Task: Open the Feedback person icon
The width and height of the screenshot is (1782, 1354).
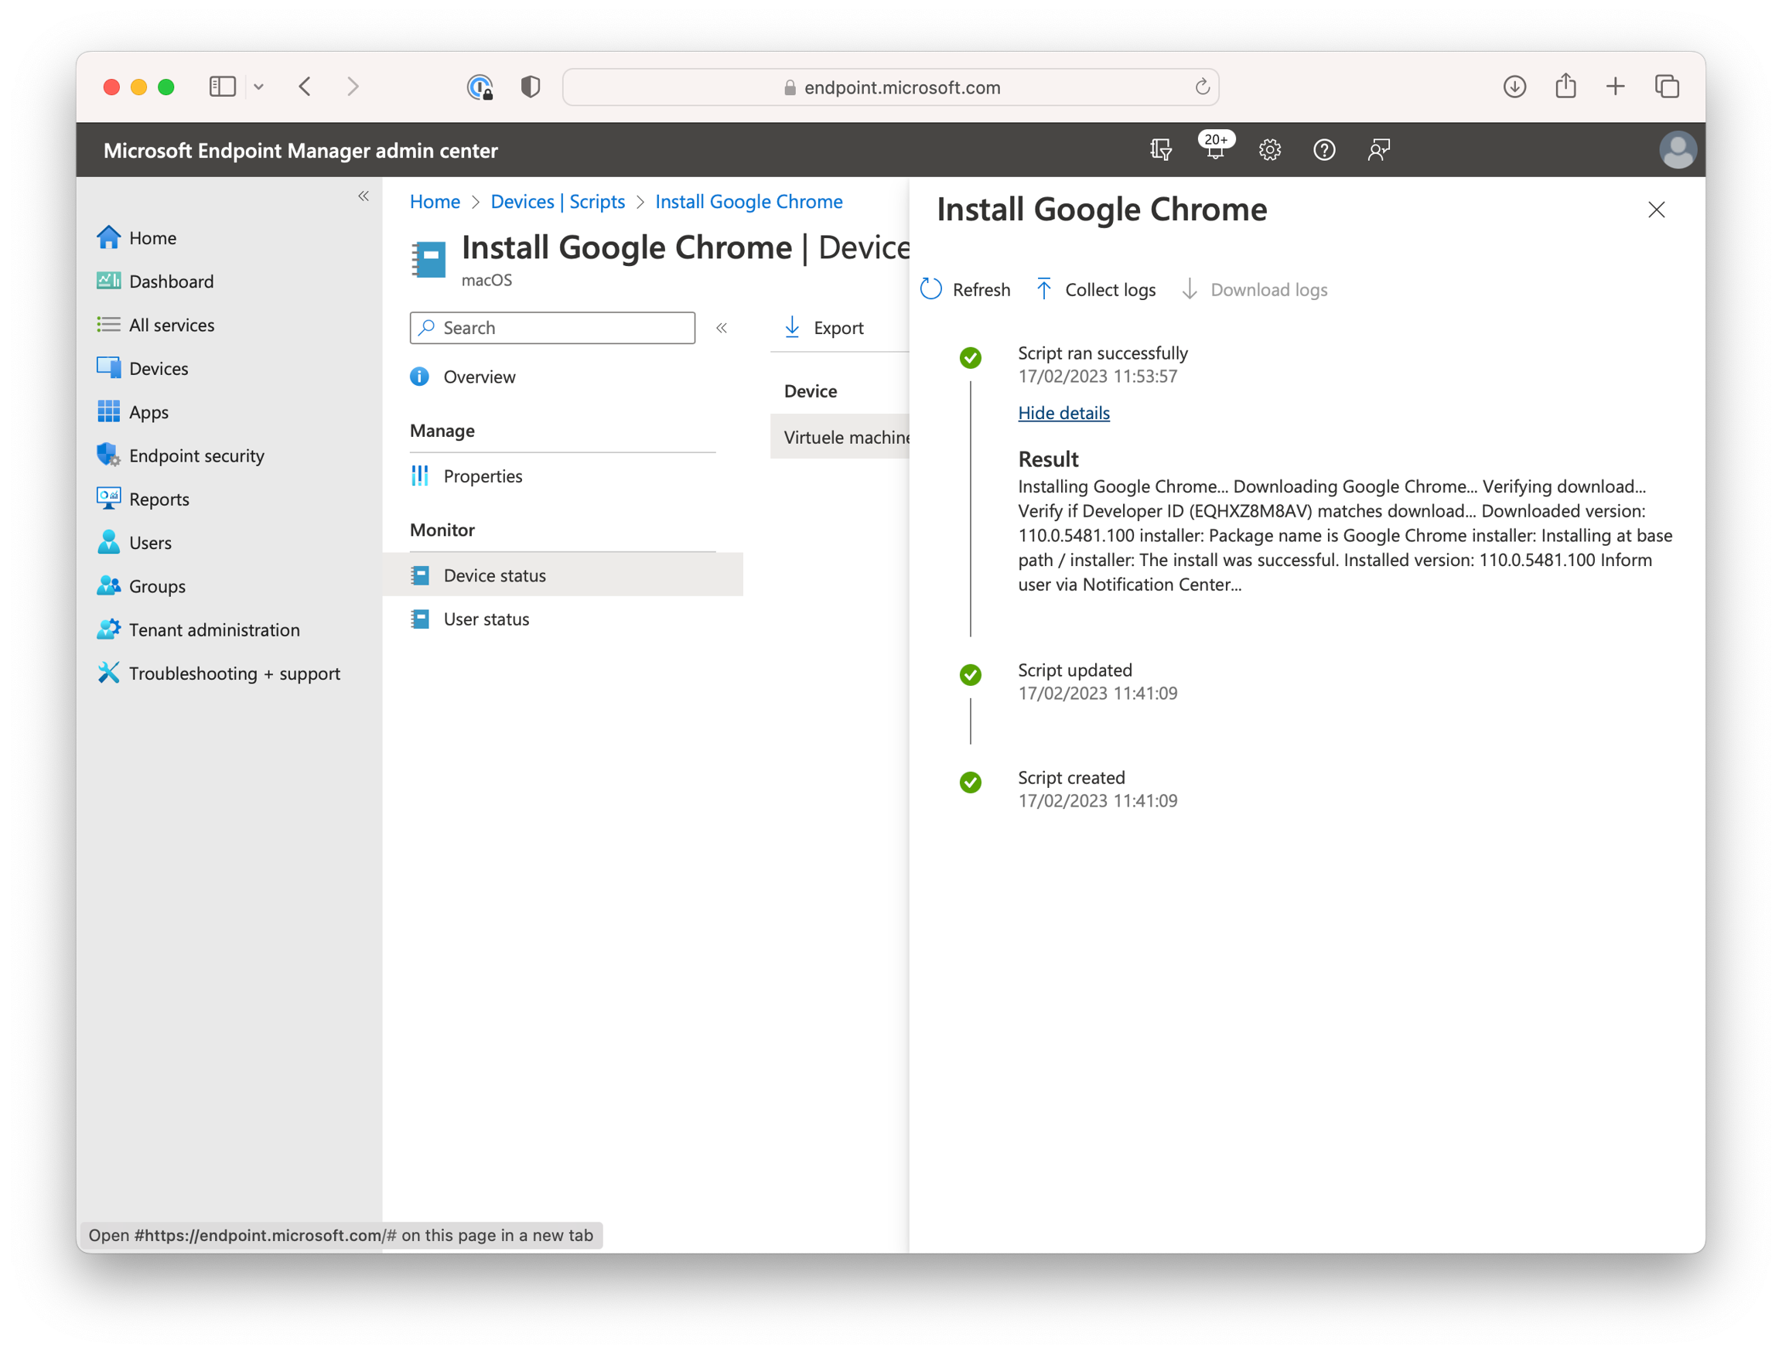Action: coord(1379,150)
